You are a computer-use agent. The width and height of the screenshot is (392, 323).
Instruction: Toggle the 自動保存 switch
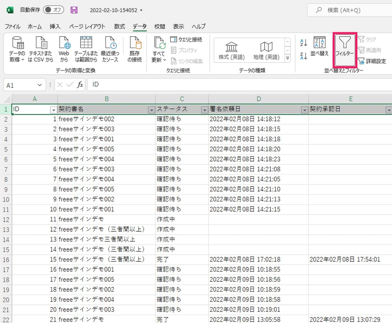tap(54, 10)
